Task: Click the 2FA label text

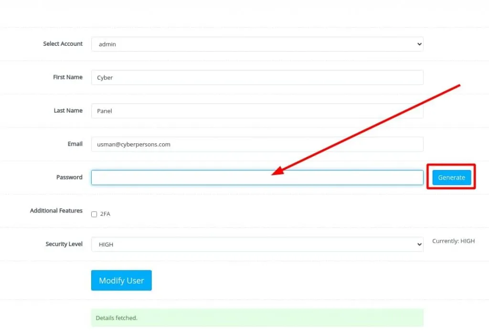Action: click(105, 214)
